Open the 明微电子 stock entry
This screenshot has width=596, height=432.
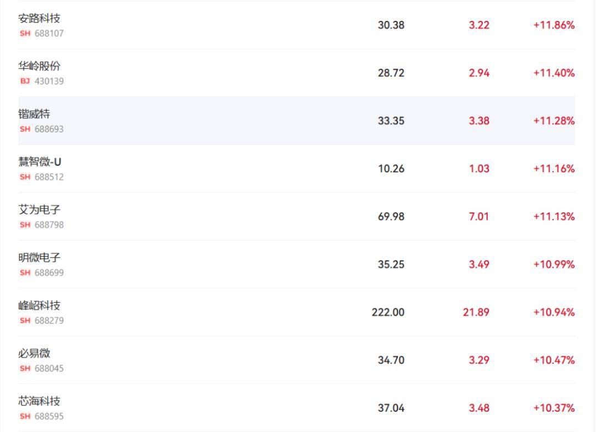click(39, 258)
